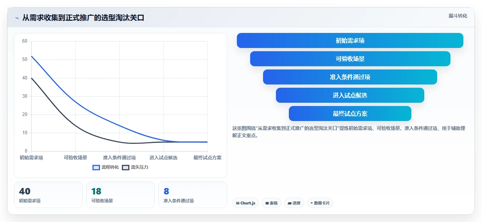482x222 pixels.
Task: Select the 进入试点候选 funnel bar
Action: (x=350, y=95)
